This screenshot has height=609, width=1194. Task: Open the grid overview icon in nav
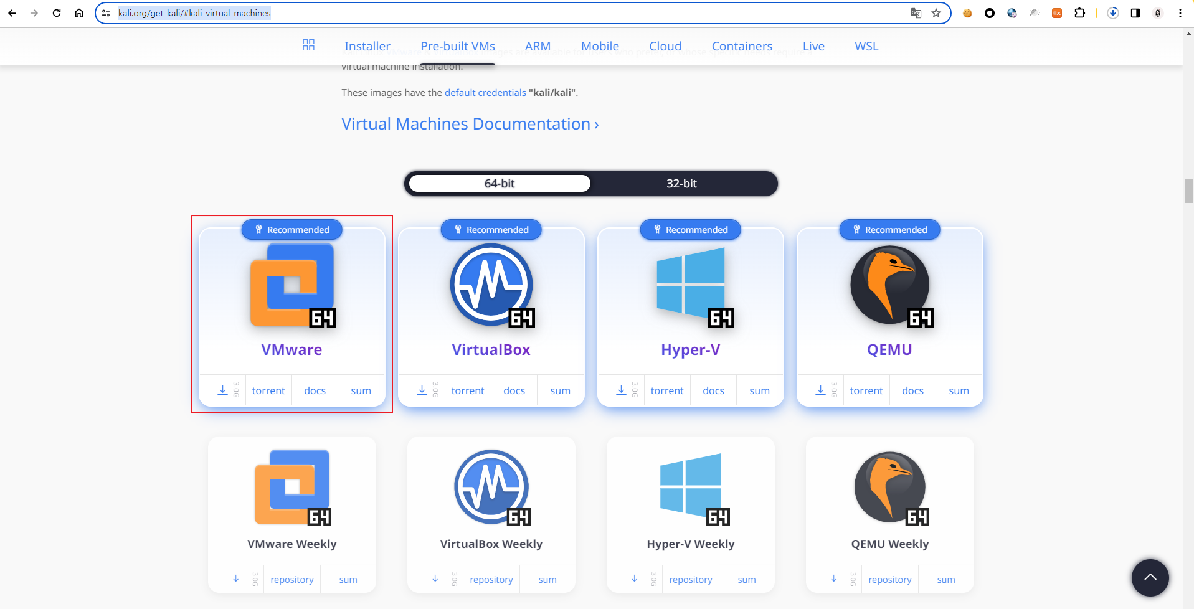click(x=308, y=45)
